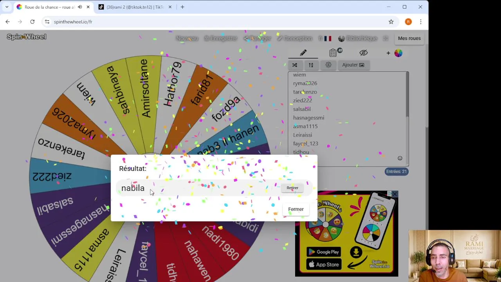501x282 pixels.
Task: Open entries settings gear icon
Action: (x=328, y=65)
